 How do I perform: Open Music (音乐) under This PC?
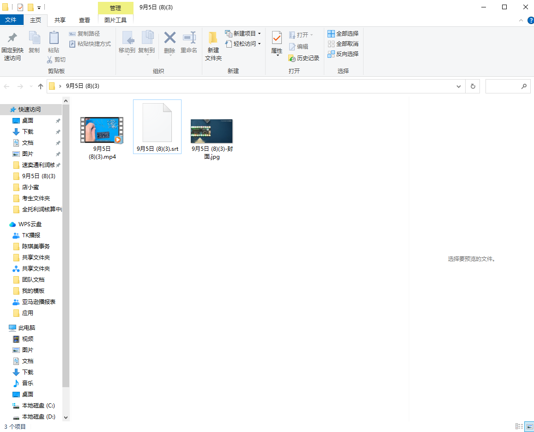coord(28,383)
